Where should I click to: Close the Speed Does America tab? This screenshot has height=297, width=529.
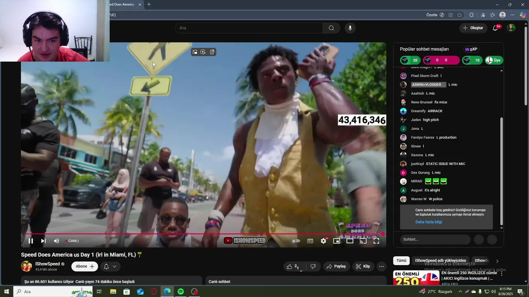point(140,5)
